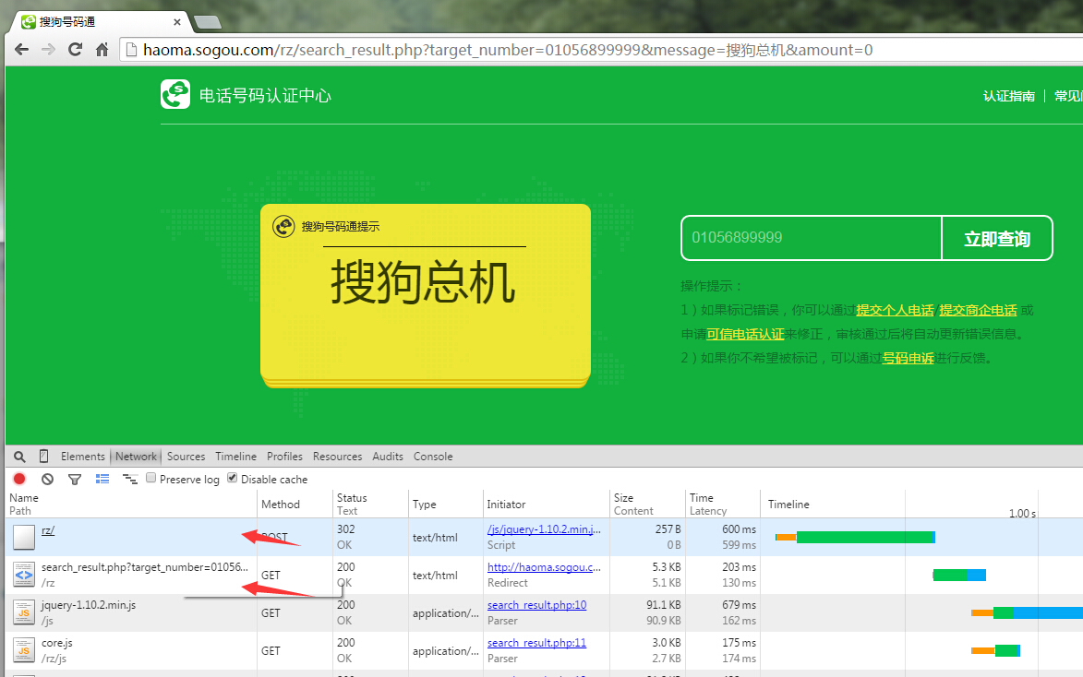Click the Timeline column header
This screenshot has height=677, width=1083.
pyautogui.click(x=788, y=505)
